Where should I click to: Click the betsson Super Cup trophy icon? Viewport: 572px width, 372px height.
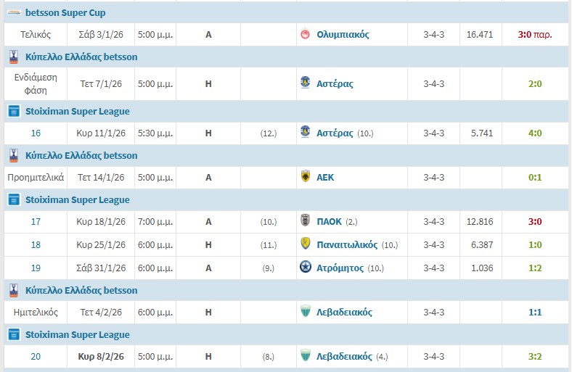tap(13, 12)
